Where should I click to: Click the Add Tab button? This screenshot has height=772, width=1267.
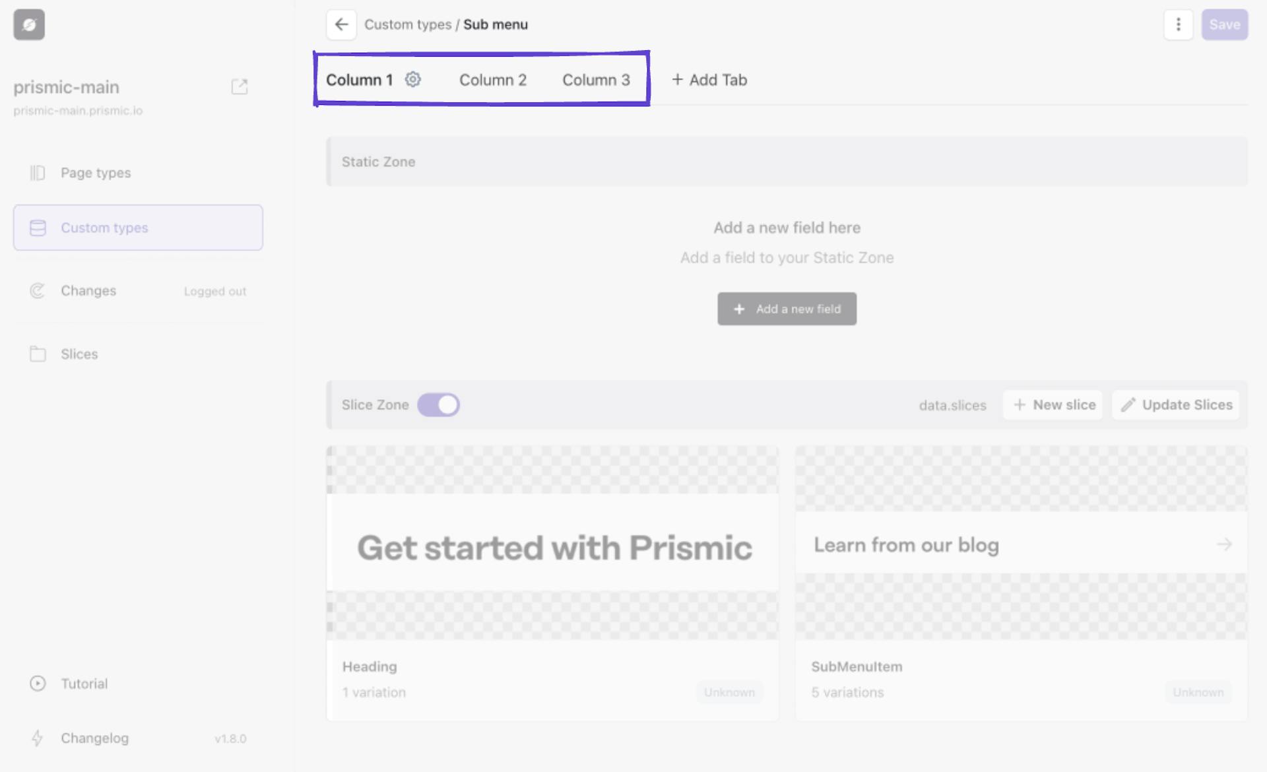point(709,79)
